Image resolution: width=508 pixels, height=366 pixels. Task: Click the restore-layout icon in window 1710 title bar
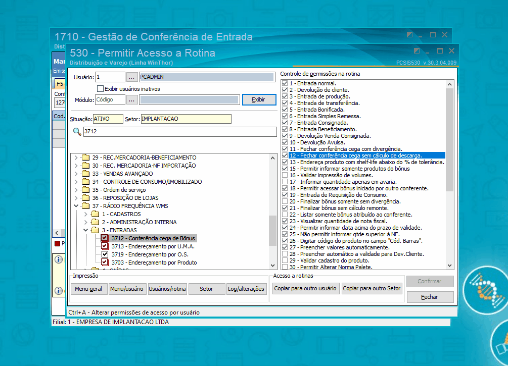(409, 35)
